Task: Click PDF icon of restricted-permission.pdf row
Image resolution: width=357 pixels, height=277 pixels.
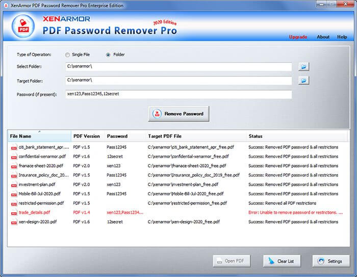Action: (x=14, y=204)
